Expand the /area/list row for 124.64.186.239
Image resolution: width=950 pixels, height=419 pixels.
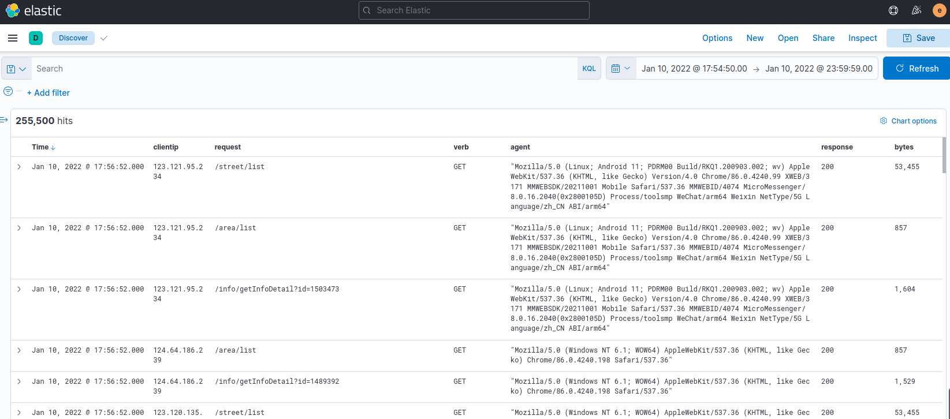click(x=19, y=350)
